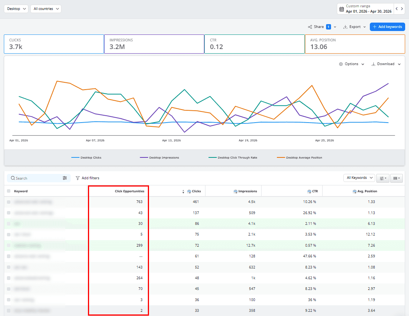Click the CTR column source icon
The image size is (409, 316).
tap(310, 192)
